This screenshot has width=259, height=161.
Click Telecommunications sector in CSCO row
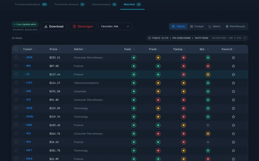[86, 83]
